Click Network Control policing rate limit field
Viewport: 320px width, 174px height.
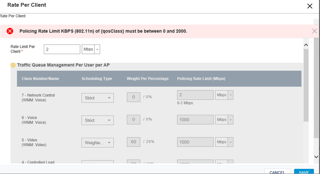click(195, 95)
